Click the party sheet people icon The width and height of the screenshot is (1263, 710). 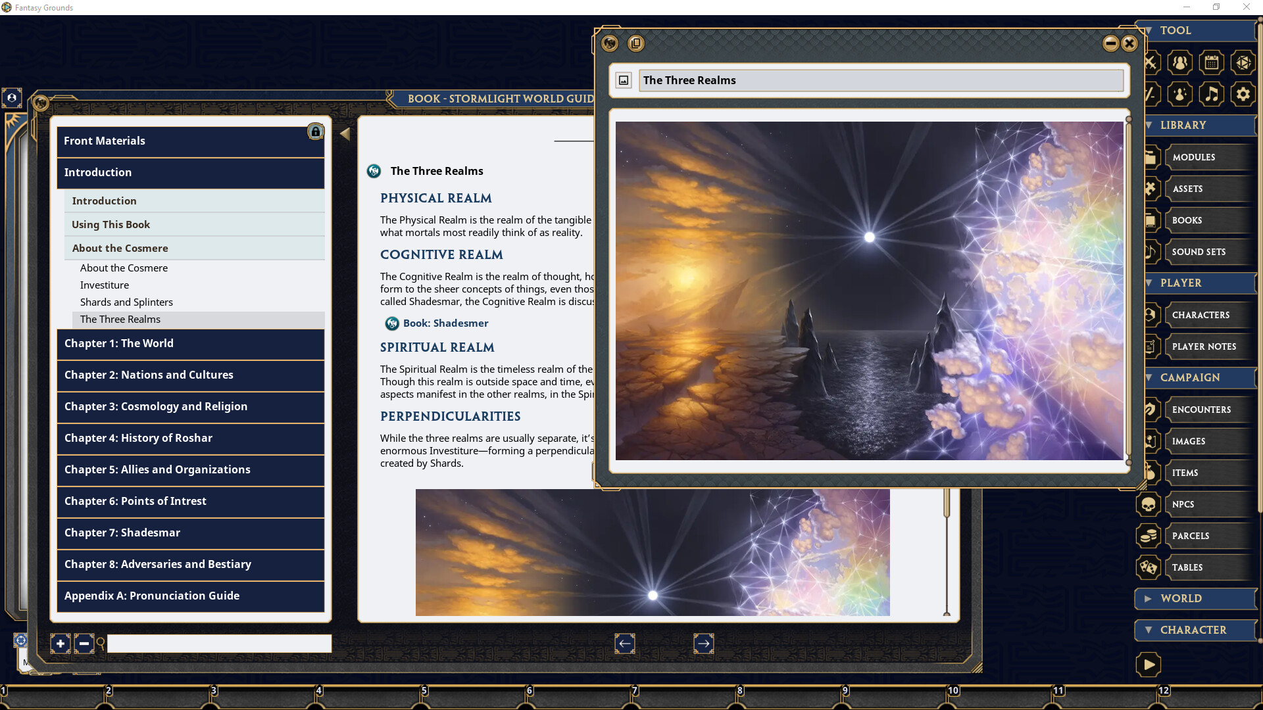click(x=1179, y=62)
